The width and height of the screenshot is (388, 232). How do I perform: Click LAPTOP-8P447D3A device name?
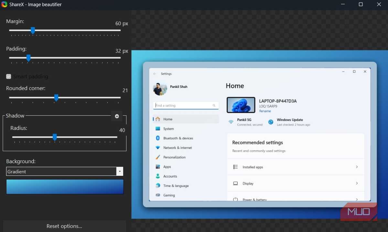pyautogui.click(x=278, y=101)
